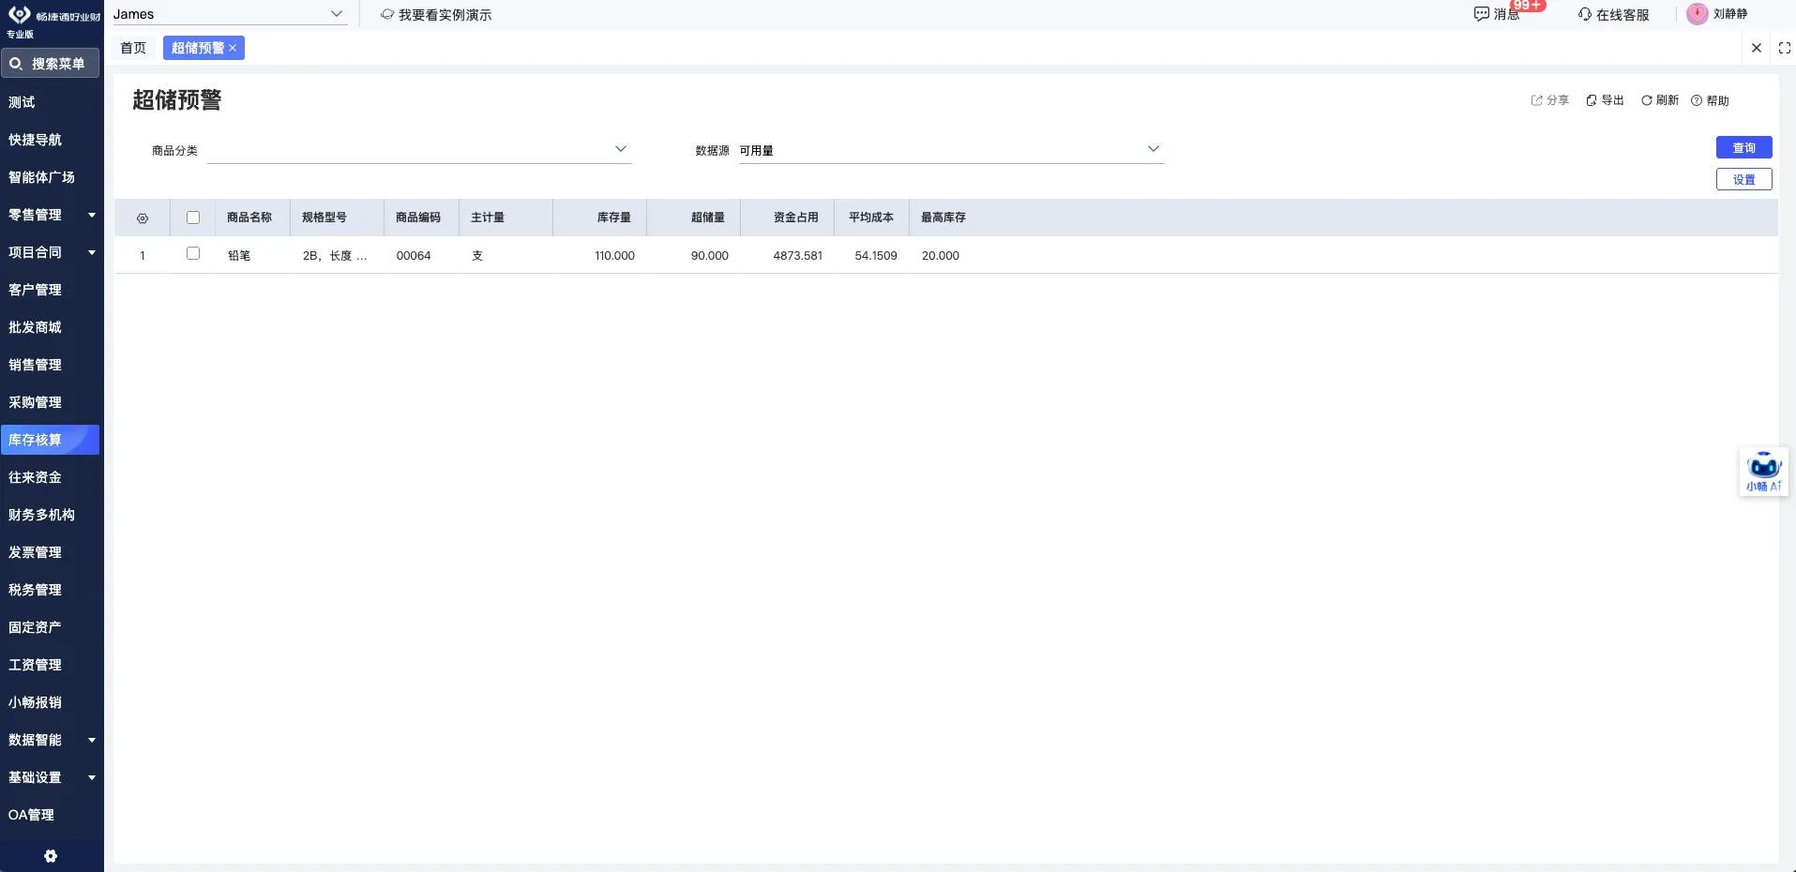This screenshot has width=1796, height=872.
Task: Open table column settings gear icon
Action: tap(143, 218)
